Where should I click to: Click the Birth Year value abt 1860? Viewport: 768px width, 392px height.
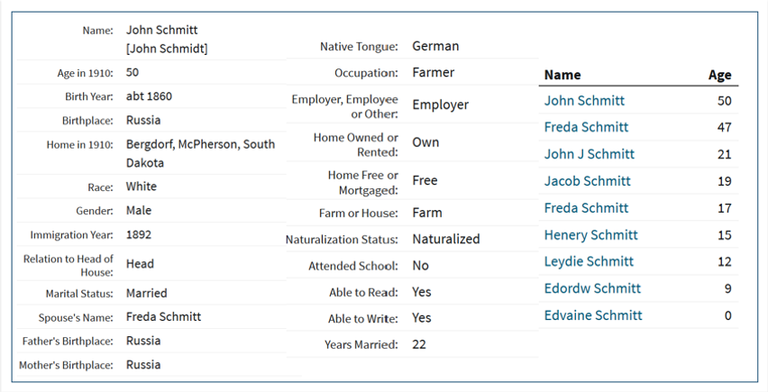149,96
